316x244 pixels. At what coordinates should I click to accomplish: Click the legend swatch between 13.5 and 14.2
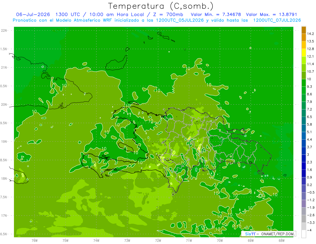[x=304, y=37]
